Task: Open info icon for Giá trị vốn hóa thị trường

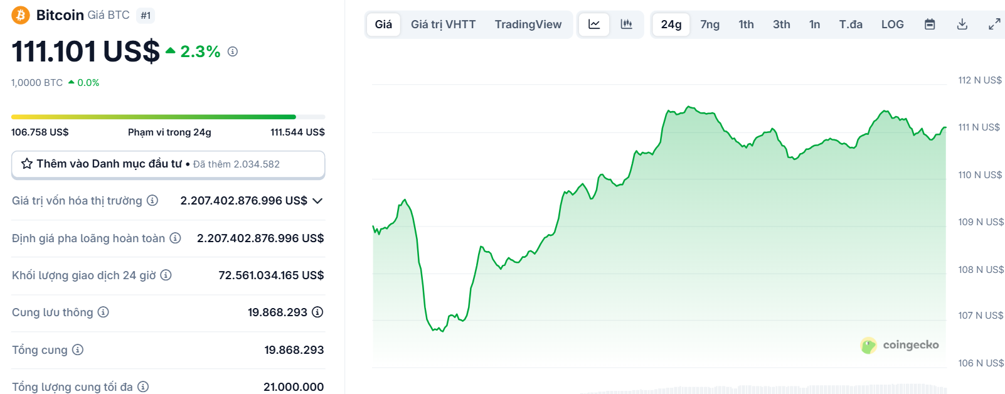Action: coord(152,200)
